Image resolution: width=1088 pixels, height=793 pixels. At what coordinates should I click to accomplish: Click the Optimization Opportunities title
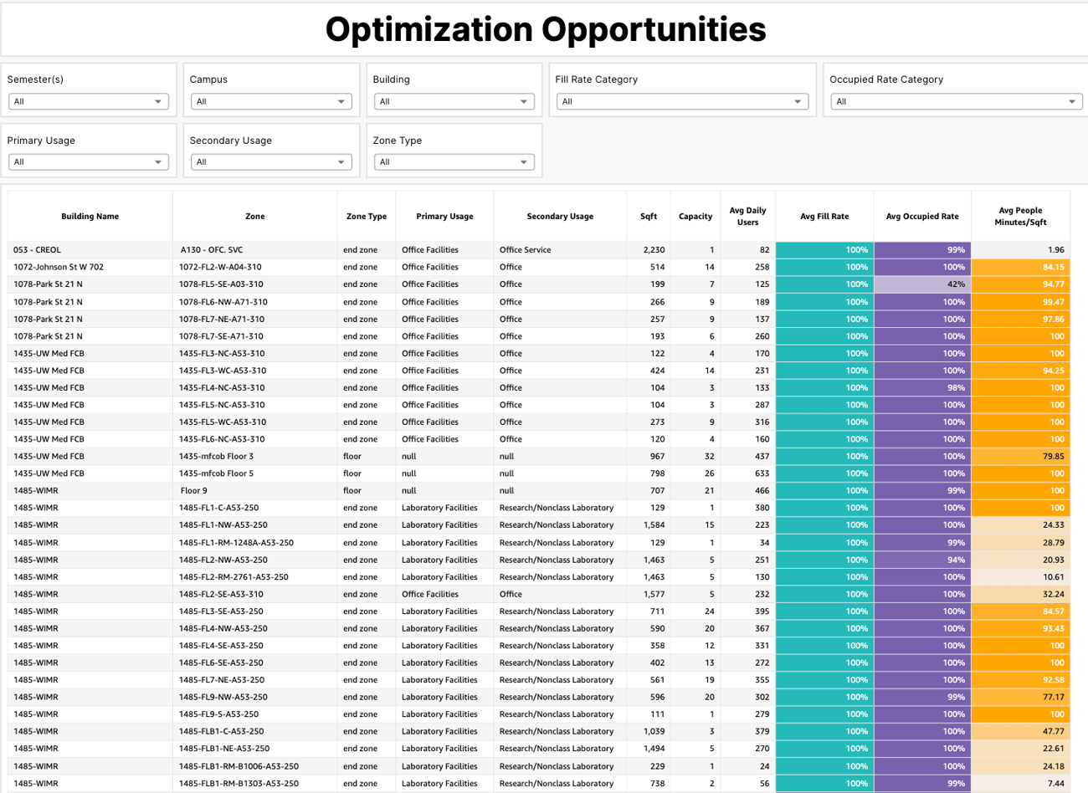coord(544,29)
